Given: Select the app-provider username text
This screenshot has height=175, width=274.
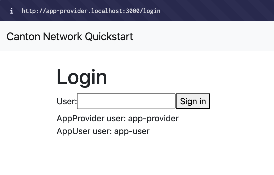Looking at the screenshot, I should (x=153, y=118).
